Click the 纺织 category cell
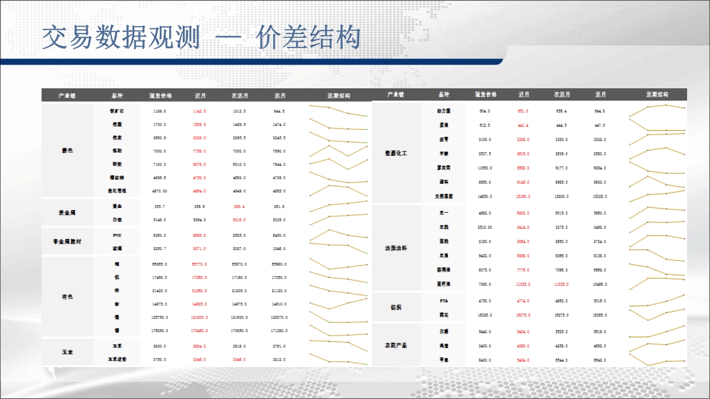The image size is (710, 399). [x=396, y=307]
